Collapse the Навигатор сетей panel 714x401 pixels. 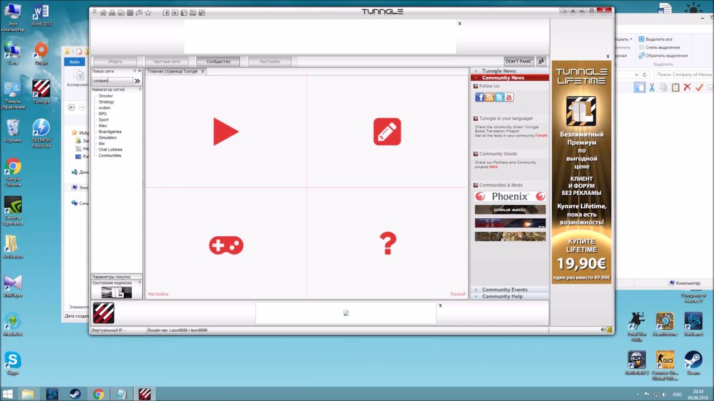[139, 89]
